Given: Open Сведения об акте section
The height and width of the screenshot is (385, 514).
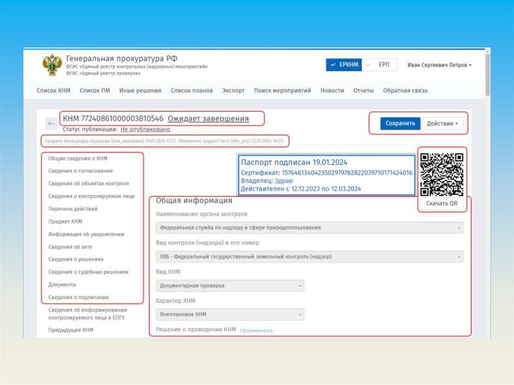Looking at the screenshot, I should (x=70, y=247).
